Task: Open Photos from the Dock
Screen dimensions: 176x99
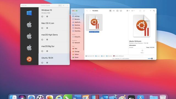Action: [50, 97]
